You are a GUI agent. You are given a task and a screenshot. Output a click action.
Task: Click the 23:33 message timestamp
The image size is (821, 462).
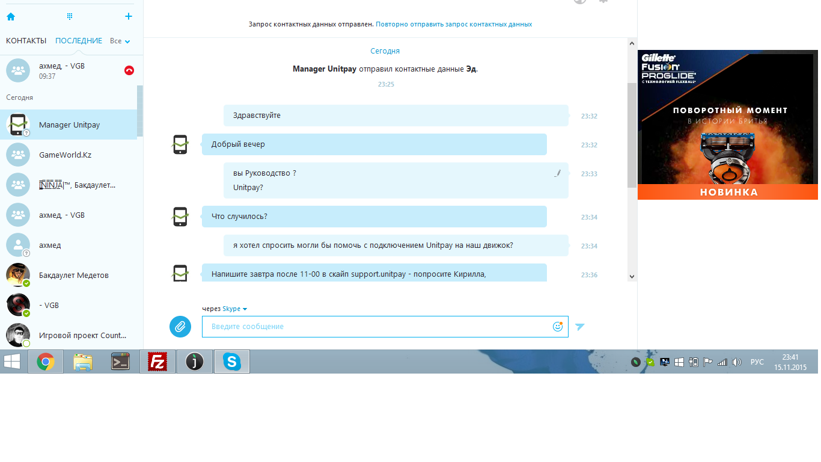[589, 174]
